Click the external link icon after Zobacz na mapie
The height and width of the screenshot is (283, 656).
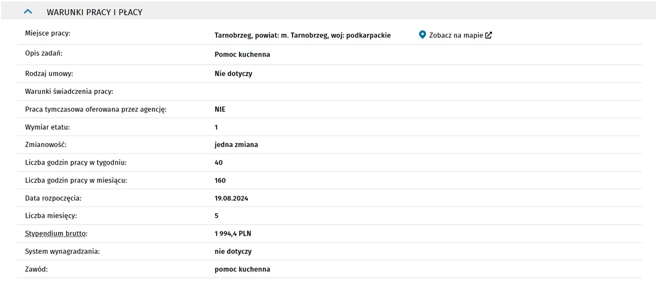point(488,35)
